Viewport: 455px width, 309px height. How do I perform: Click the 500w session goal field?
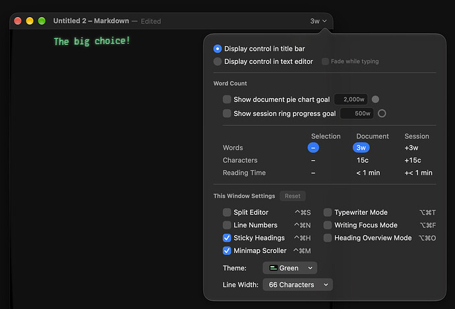[x=357, y=113]
